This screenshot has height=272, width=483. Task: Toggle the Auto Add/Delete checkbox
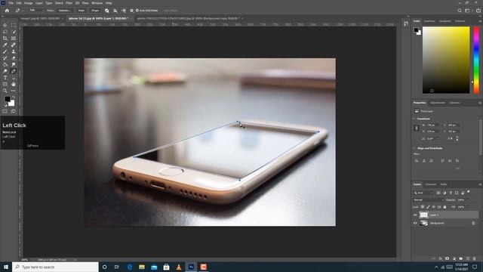click(x=137, y=11)
